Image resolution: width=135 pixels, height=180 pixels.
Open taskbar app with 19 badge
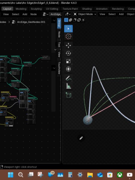pos(51,175)
